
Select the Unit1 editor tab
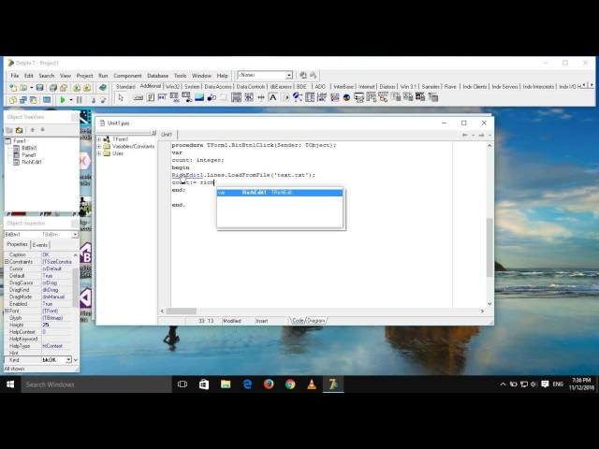tap(167, 135)
